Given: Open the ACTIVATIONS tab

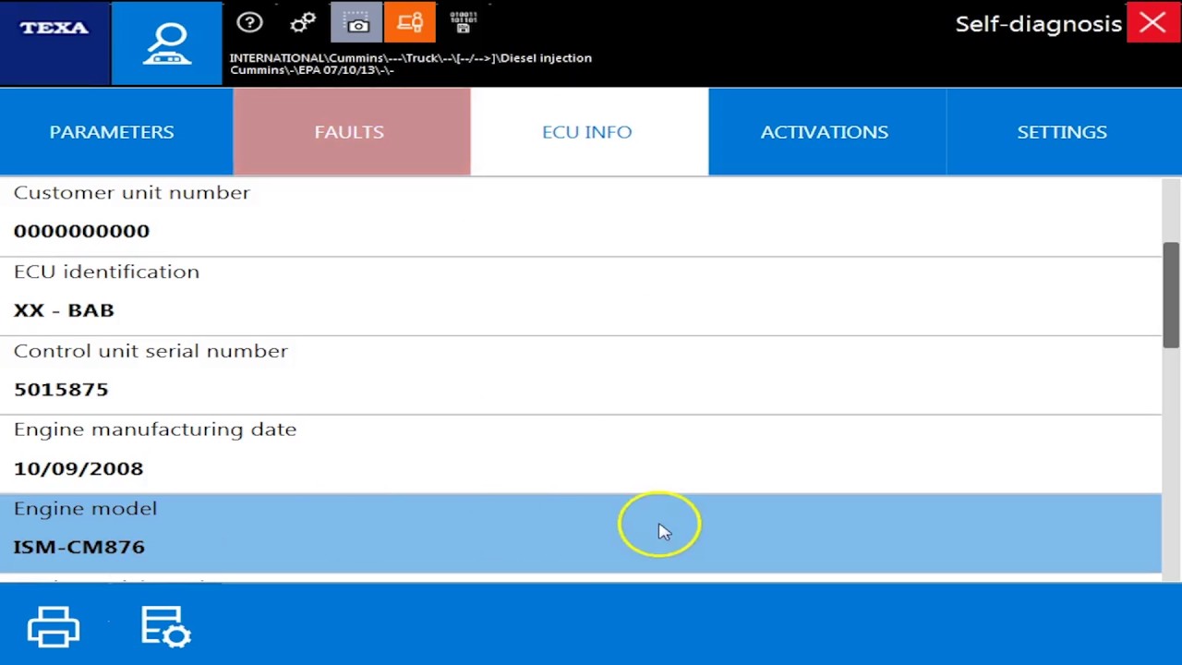Looking at the screenshot, I should coord(827,132).
